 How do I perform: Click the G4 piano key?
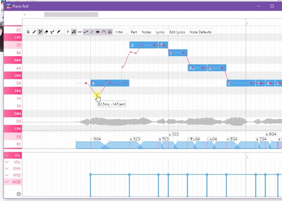pyautogui.click(x=13, y=83)
